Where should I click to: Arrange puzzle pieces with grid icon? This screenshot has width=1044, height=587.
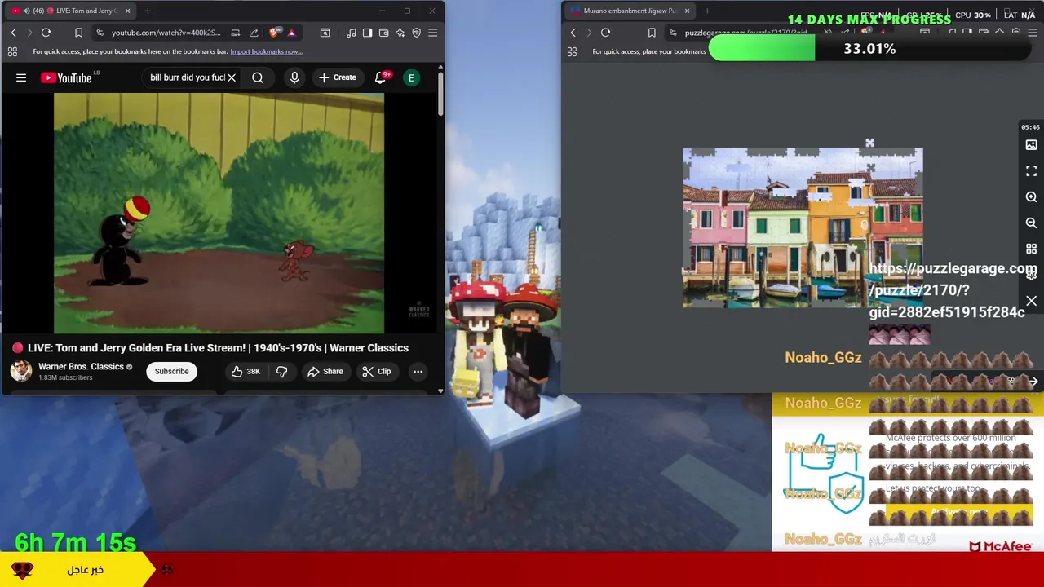1031,249
